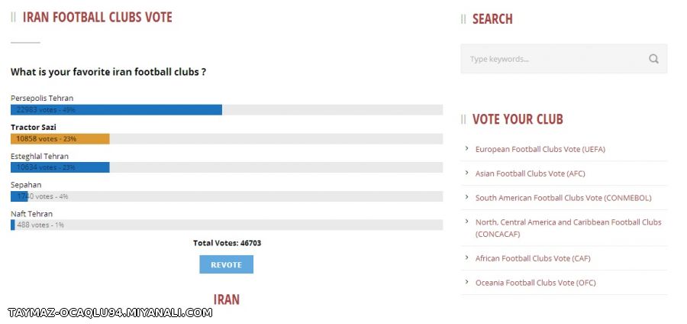Click chevron beside Oceania Football Clubs Vote

(467, 282)
